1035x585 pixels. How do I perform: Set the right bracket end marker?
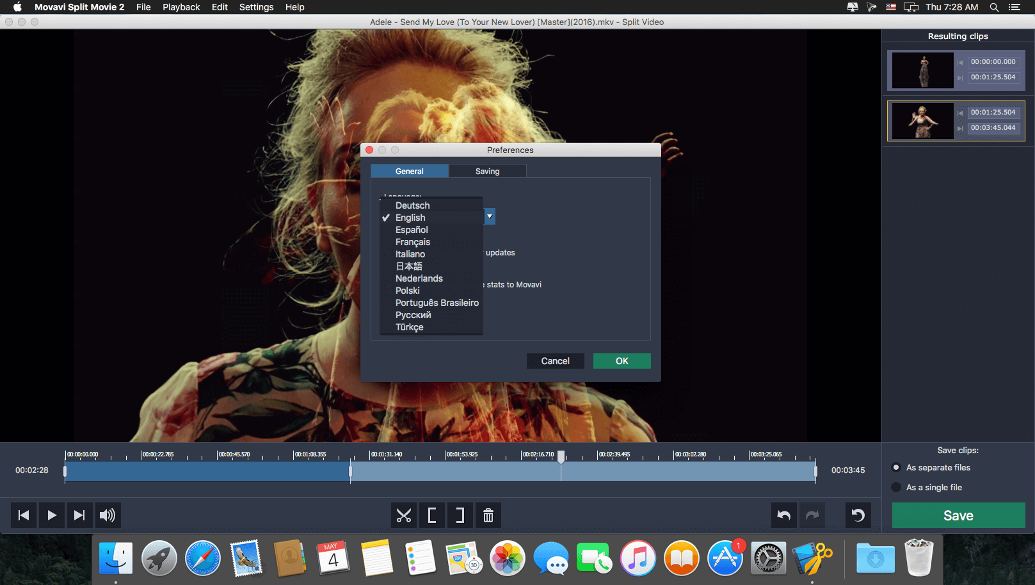pyautogui.click(x=460, y=515)
